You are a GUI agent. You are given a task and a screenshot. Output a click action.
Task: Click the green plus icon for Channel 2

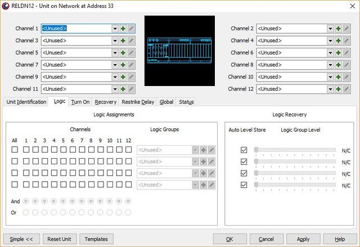point(339,29)
